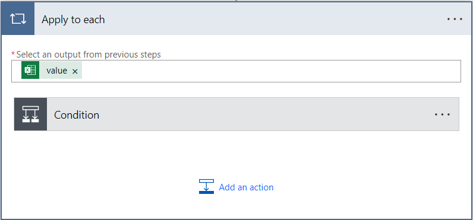Click the Condition branching icon
The height and width of the screenshot is (220, 473).
30,114
